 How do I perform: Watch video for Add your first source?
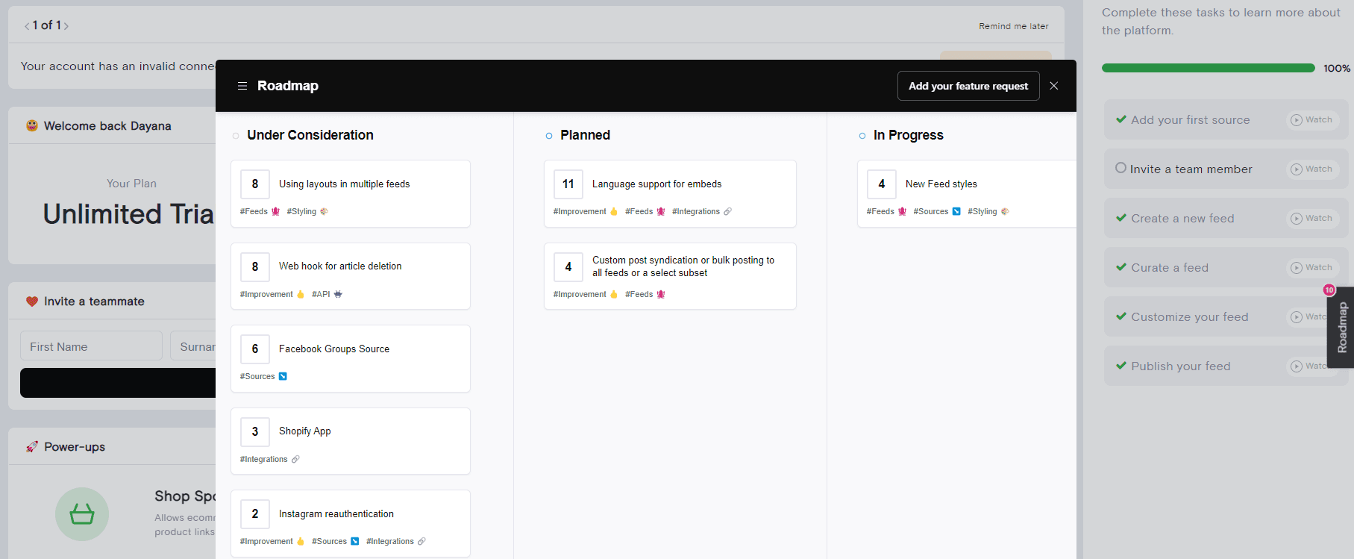[x=1311, y=120]
